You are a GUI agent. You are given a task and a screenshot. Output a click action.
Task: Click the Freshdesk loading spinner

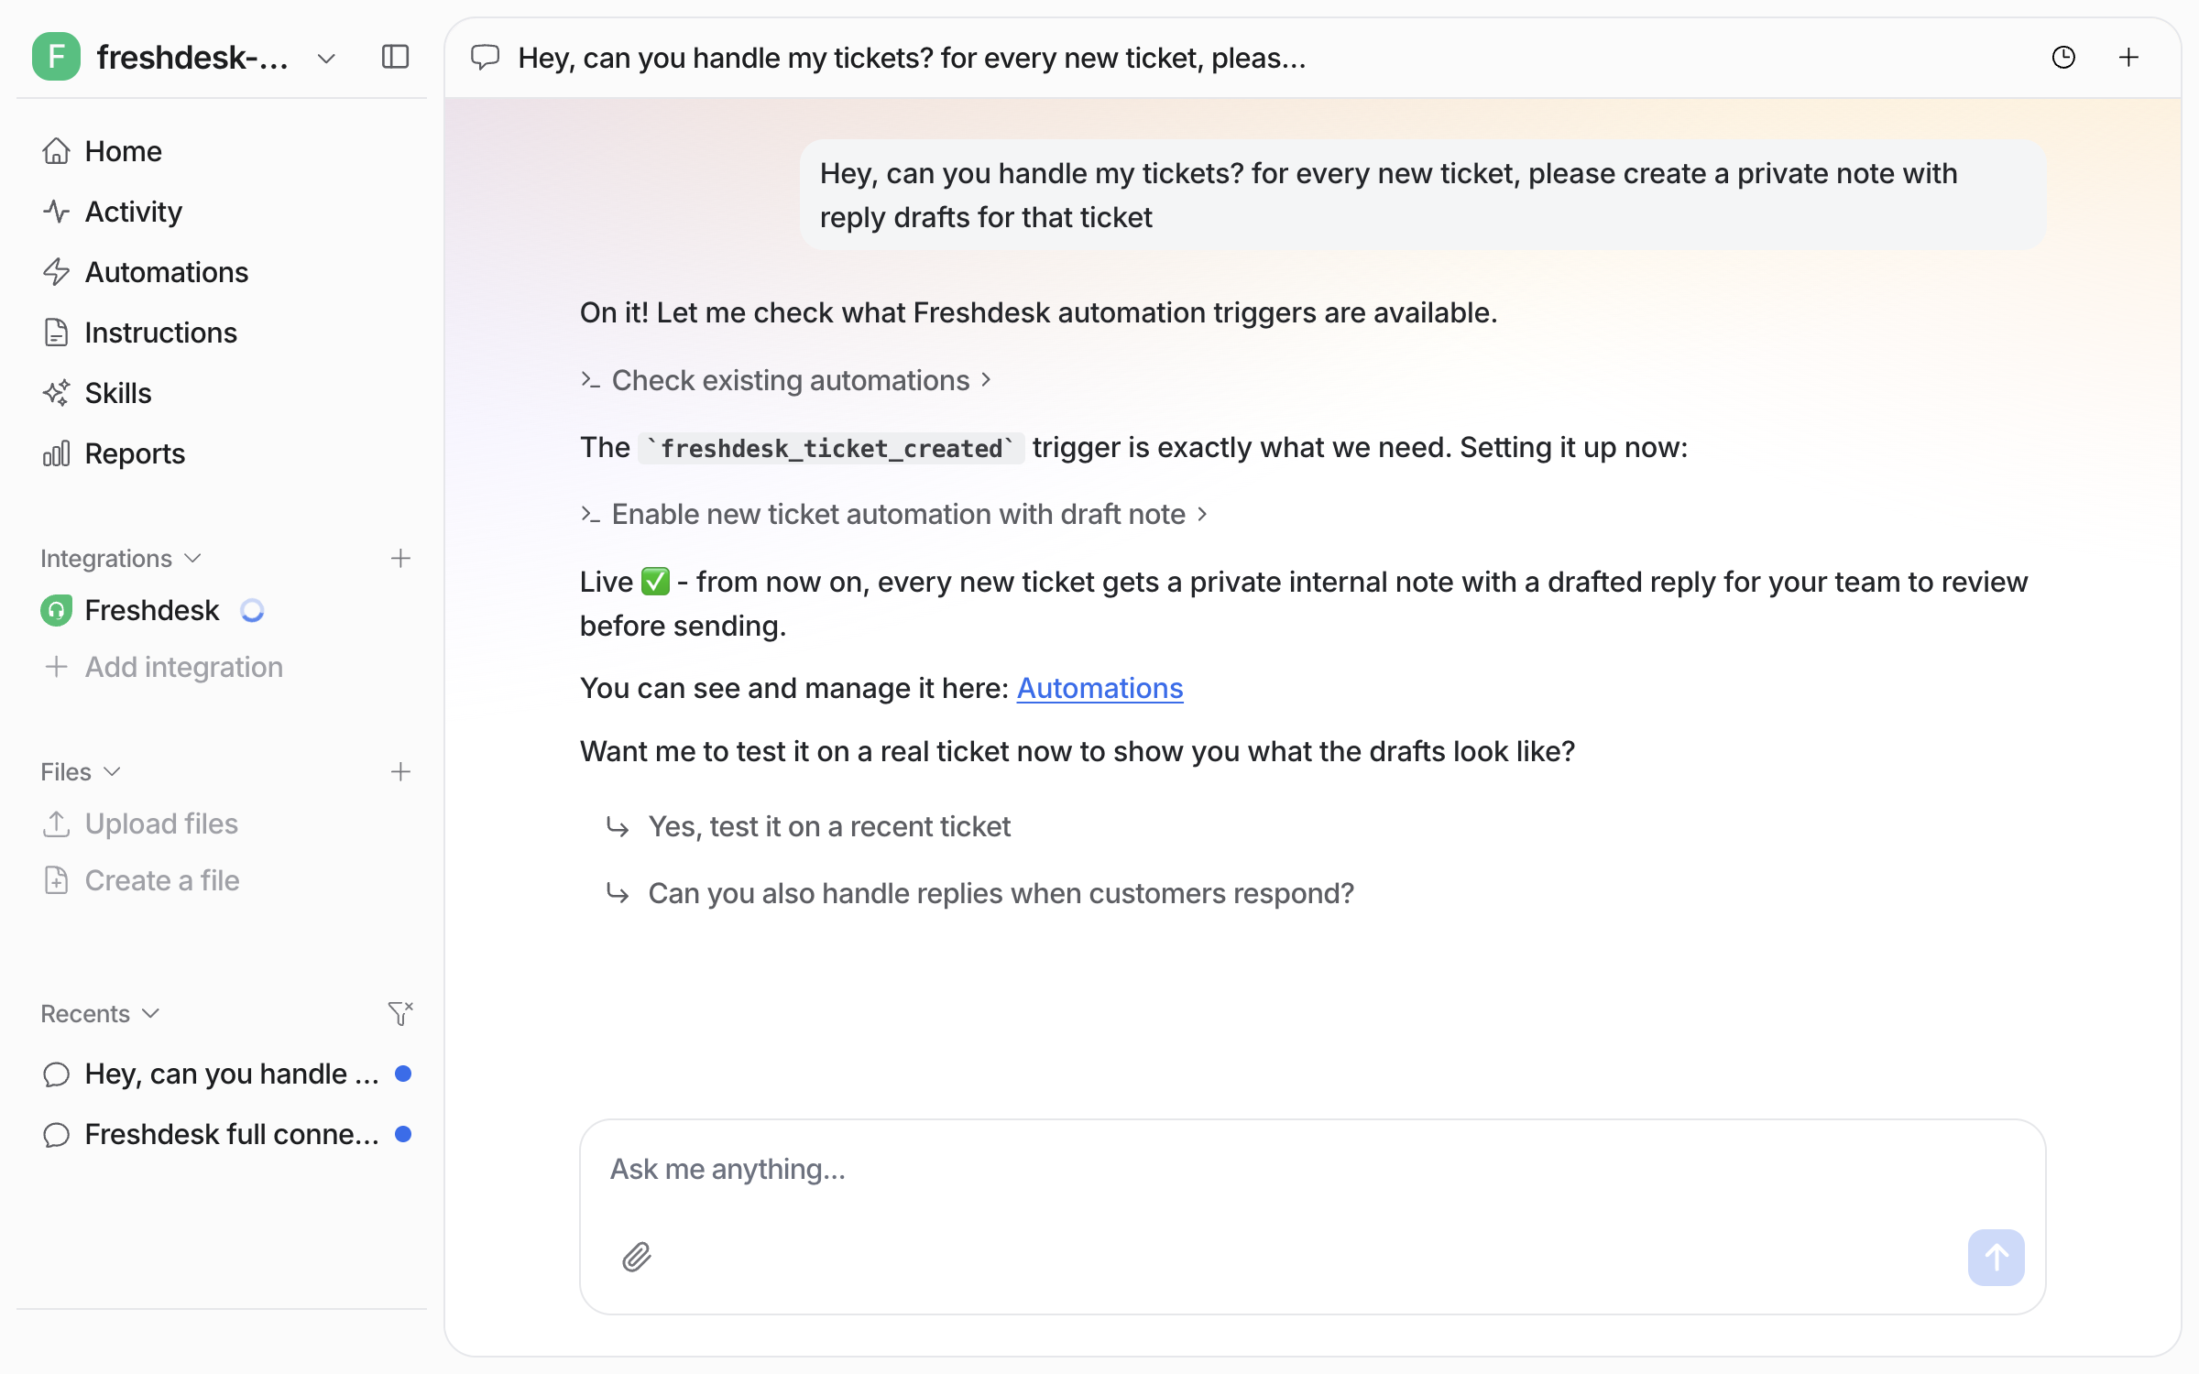tap(252, 610)
